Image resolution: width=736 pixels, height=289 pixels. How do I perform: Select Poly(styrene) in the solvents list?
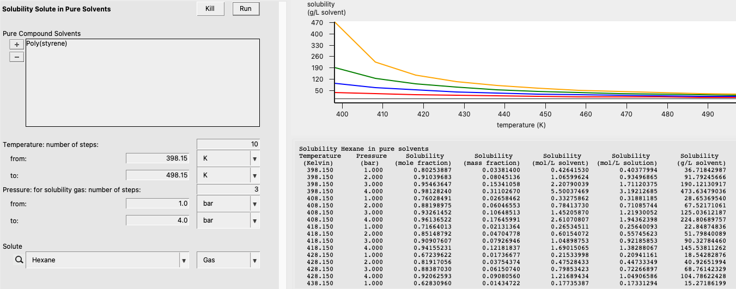47,44
